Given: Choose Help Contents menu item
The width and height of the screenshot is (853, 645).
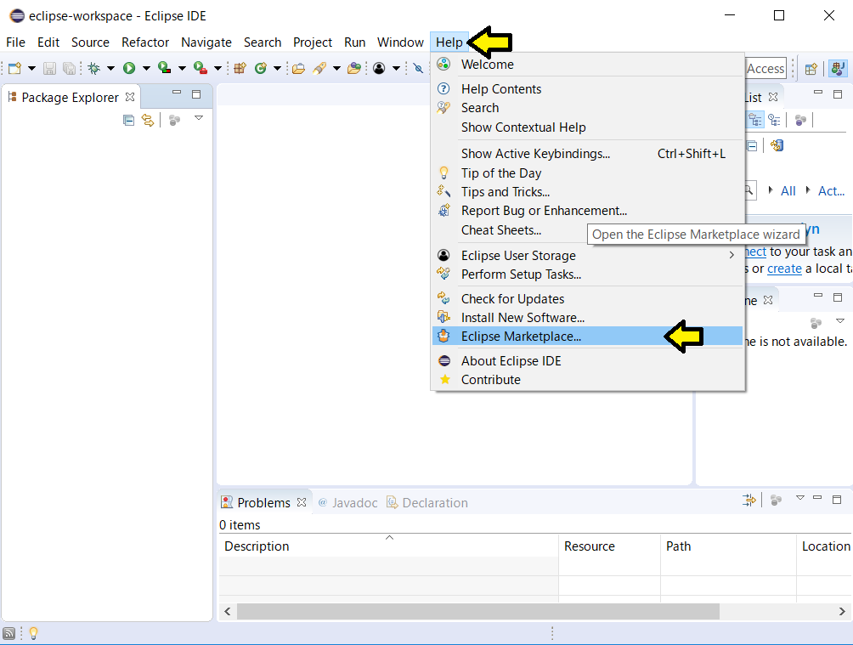Looking at the screenshot, I should pyautogui.click(x=588, y=88).
